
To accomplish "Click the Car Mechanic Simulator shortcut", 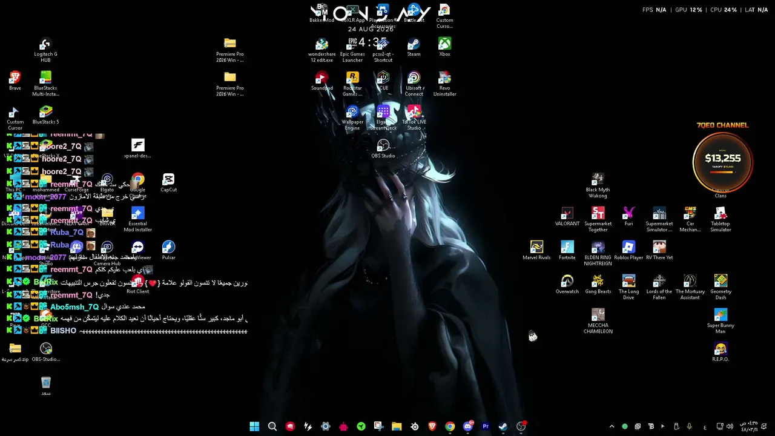I will click(690, 220).
